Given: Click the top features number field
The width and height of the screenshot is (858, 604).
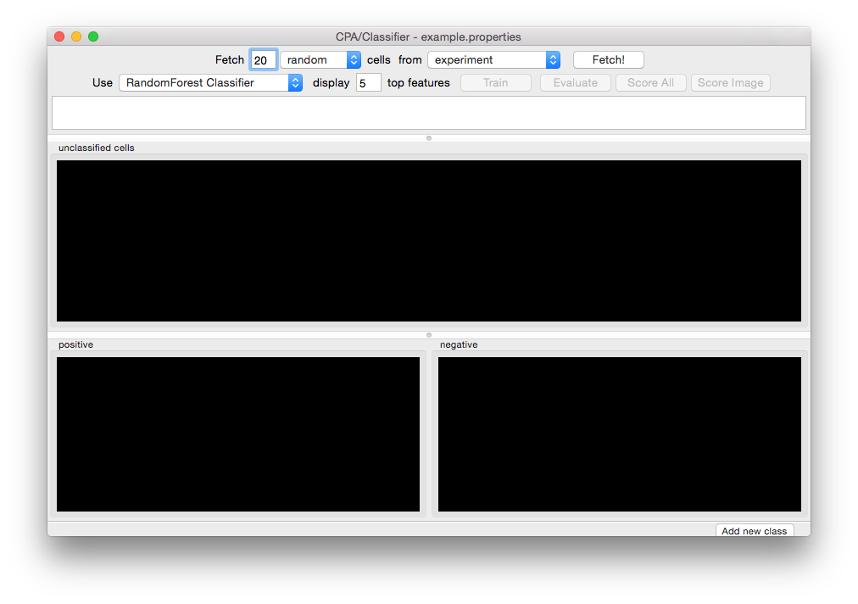Looking at the screenshot, I should point(368,83).
